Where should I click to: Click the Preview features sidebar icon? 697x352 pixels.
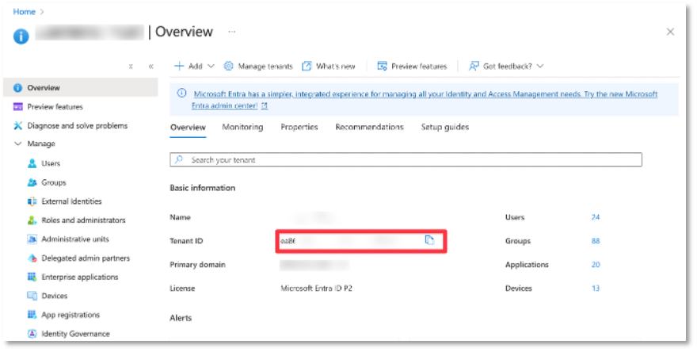[17, 107]
